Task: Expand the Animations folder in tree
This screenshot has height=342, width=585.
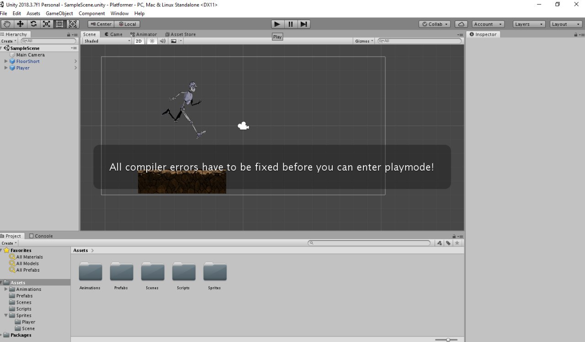Action: pos(6,289)
